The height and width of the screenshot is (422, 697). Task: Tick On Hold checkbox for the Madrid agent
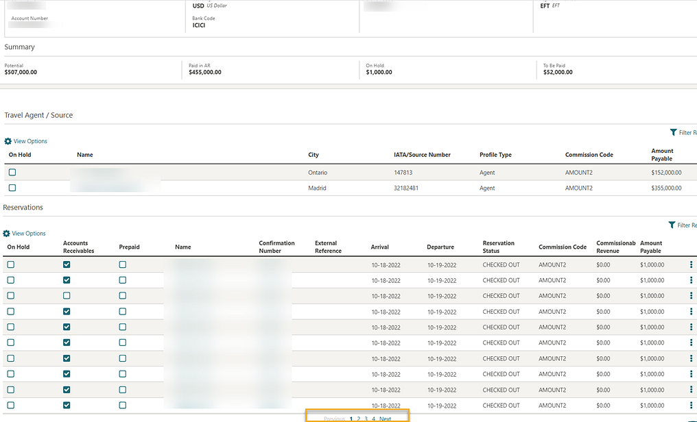(x=12, y=188)
